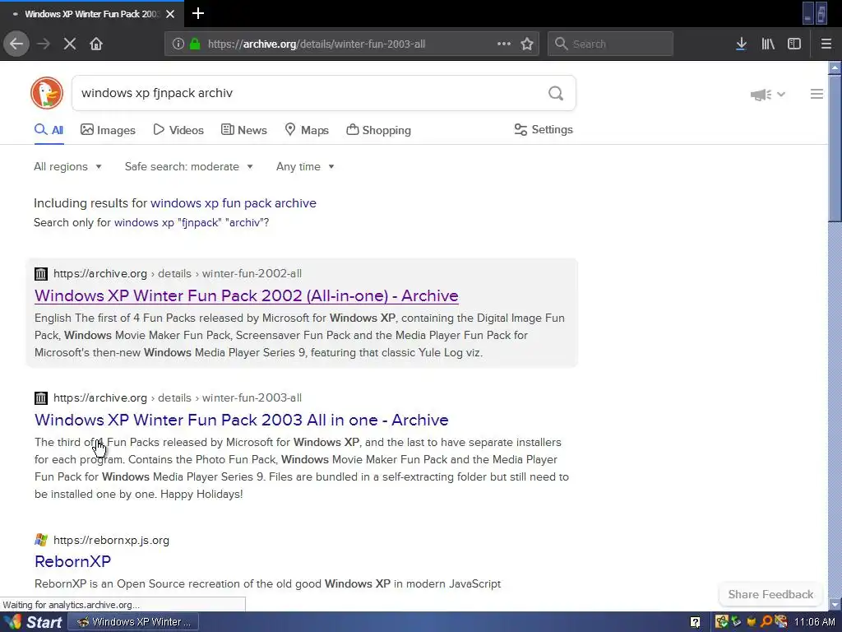The image size is (842, 632).
Task: Open Windows XP Winter Fun Pack 2003 link
Action: (242, 420)
